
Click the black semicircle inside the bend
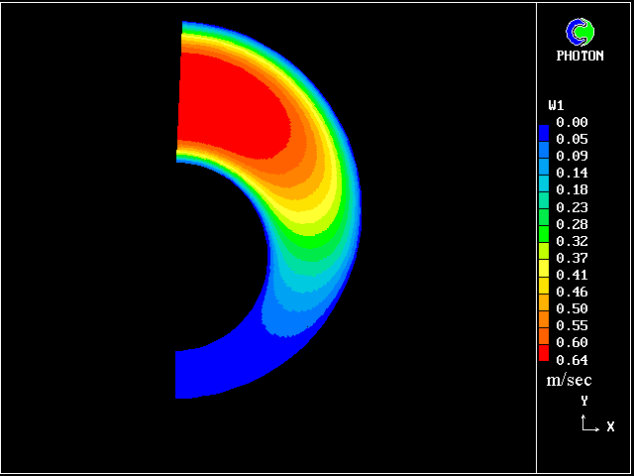213,258
